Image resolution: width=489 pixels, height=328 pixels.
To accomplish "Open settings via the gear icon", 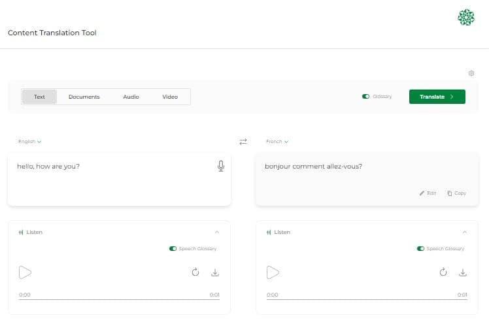I will [x=471, y=73].
